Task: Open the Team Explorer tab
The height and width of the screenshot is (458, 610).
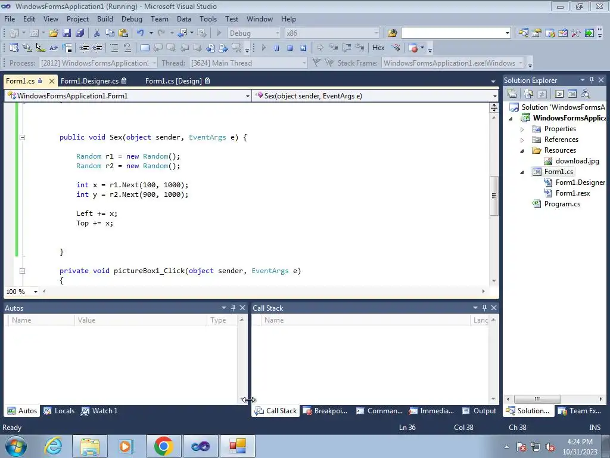Action: pyautogui.click(x=580, y=410)
